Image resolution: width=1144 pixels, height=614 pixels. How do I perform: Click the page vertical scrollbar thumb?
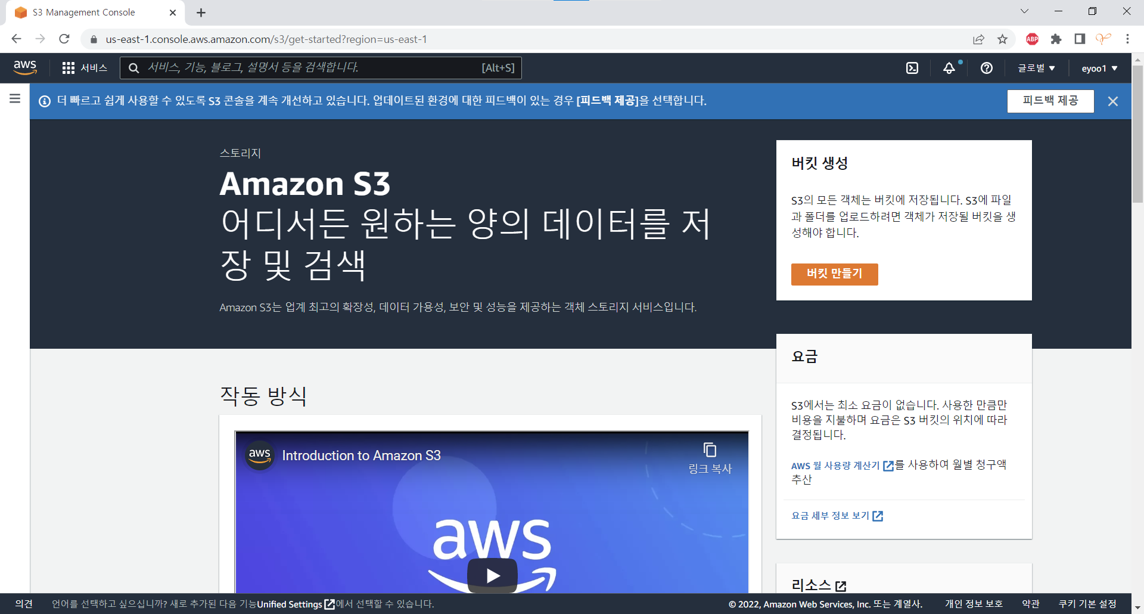click(1137, 134)
